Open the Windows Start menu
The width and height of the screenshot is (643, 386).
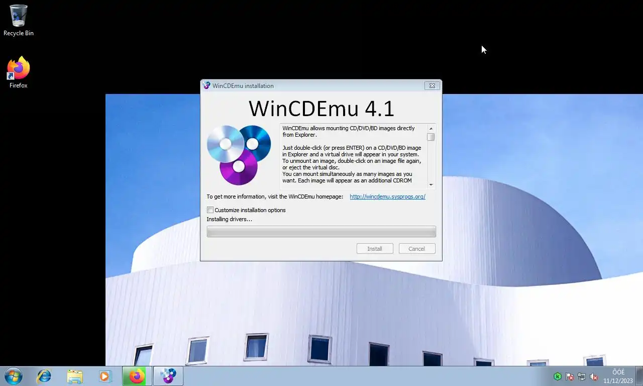coord(13,376)
